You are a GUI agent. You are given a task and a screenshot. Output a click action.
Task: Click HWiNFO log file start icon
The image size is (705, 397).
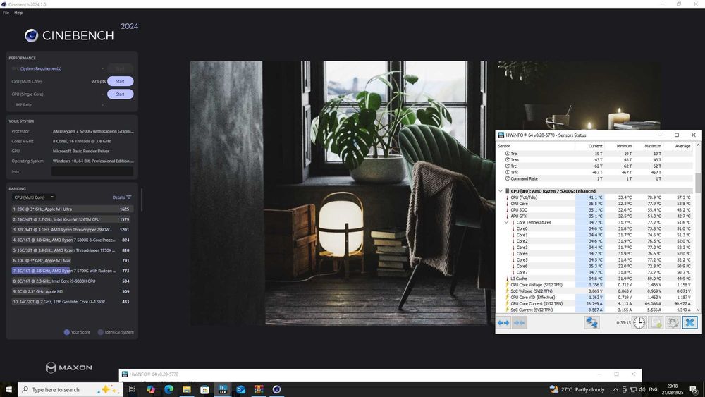[x=656, y=322]
